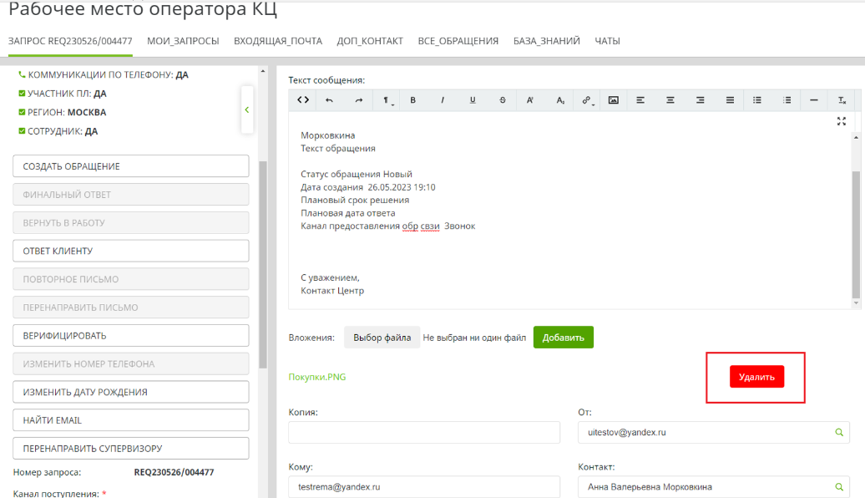The height and width of the screenshot is (498, 865).
Task: Toggle the Участник ПЛ checkbox indicator
Action: point(22,94)
